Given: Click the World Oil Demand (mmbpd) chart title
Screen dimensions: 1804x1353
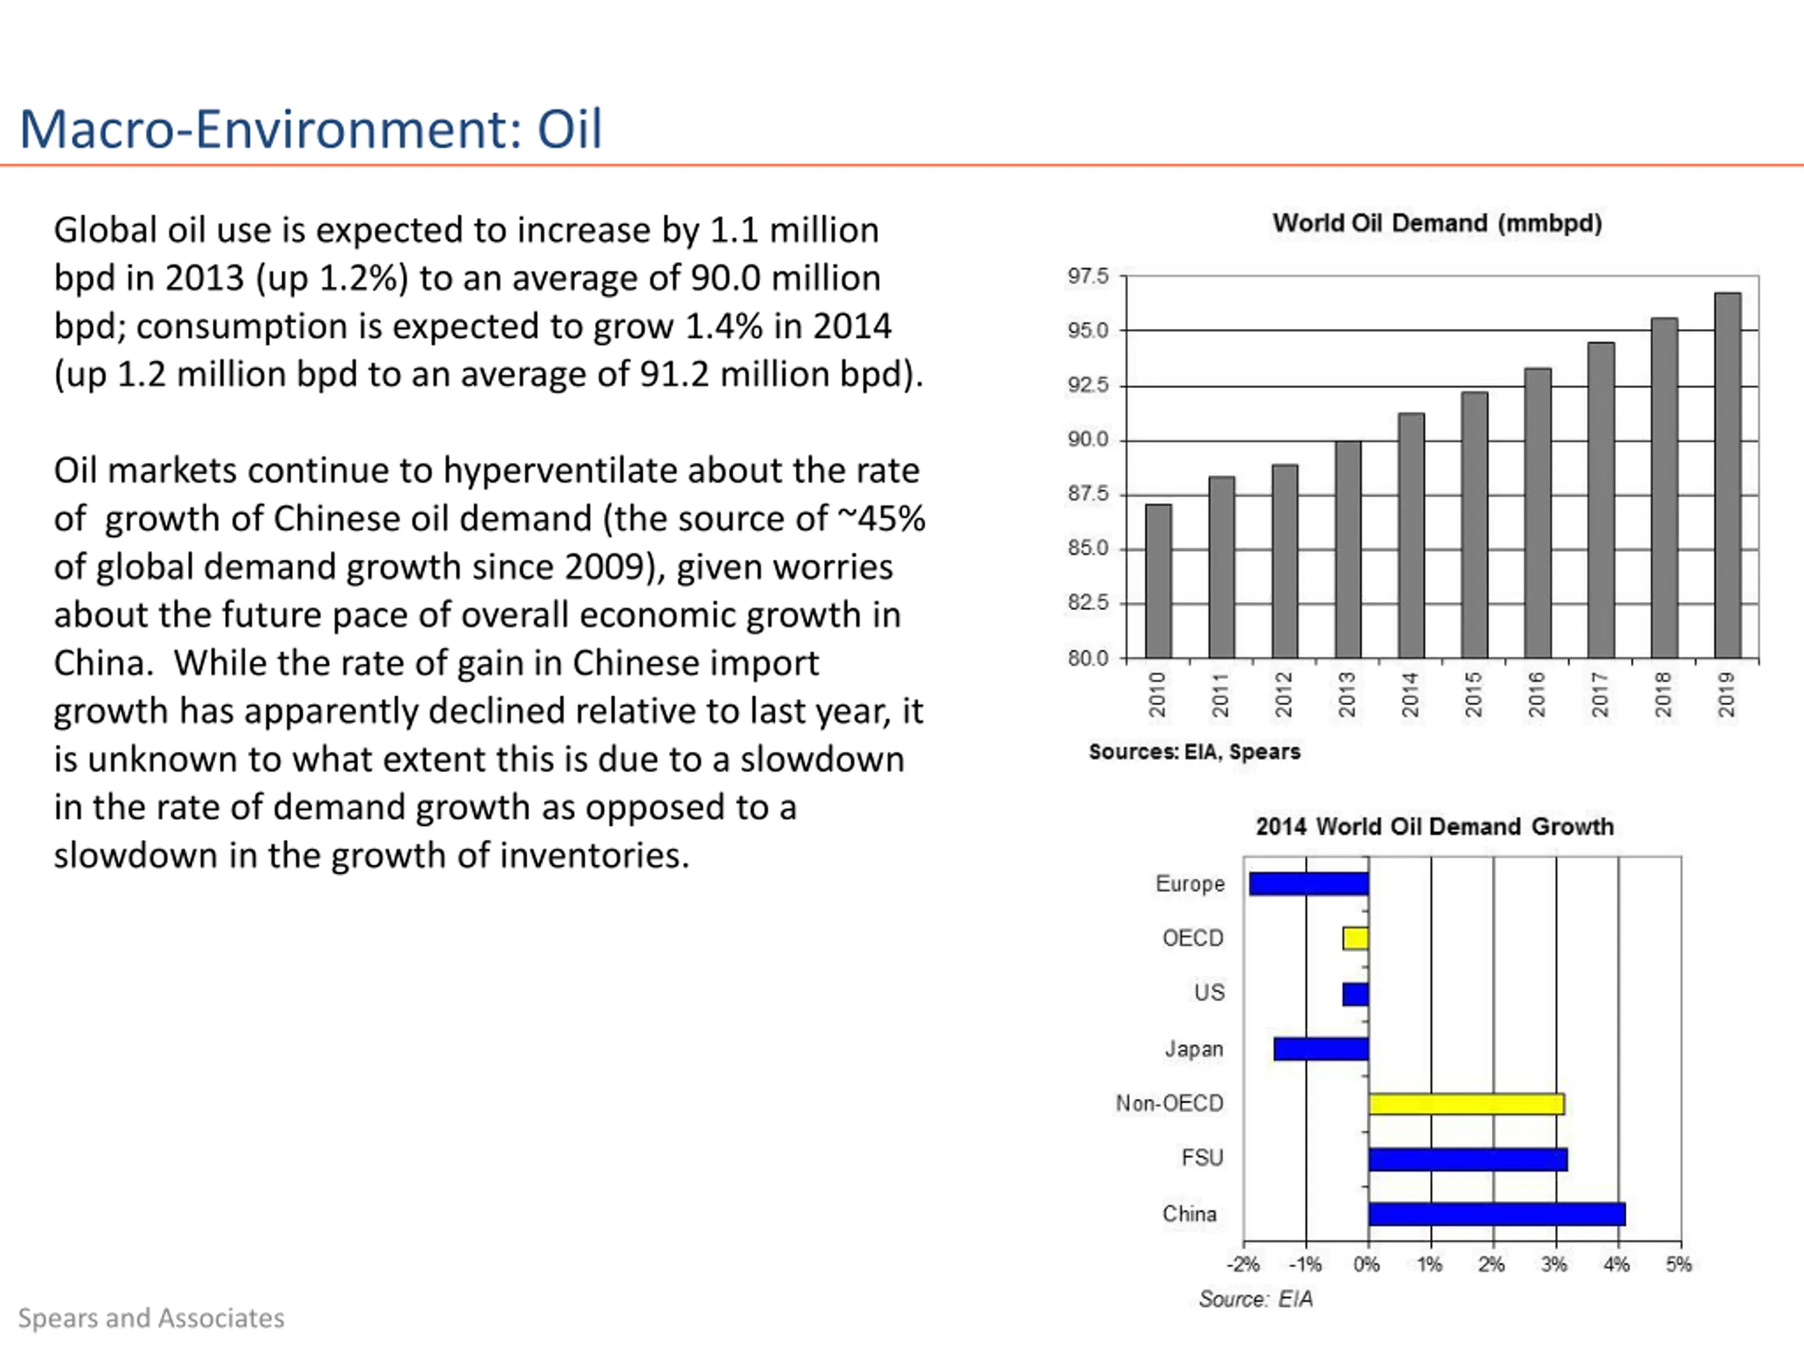Looking at the screenshot, I should tap(1437, 223).
